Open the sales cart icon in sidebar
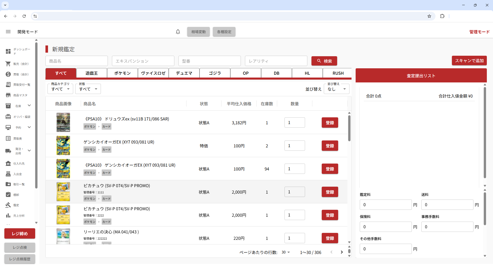 tap(8, 64)
